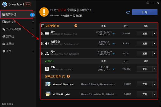Uncheck the 显卡 driver checkbox
Viewport: 161px width, 107px height.
43,33
